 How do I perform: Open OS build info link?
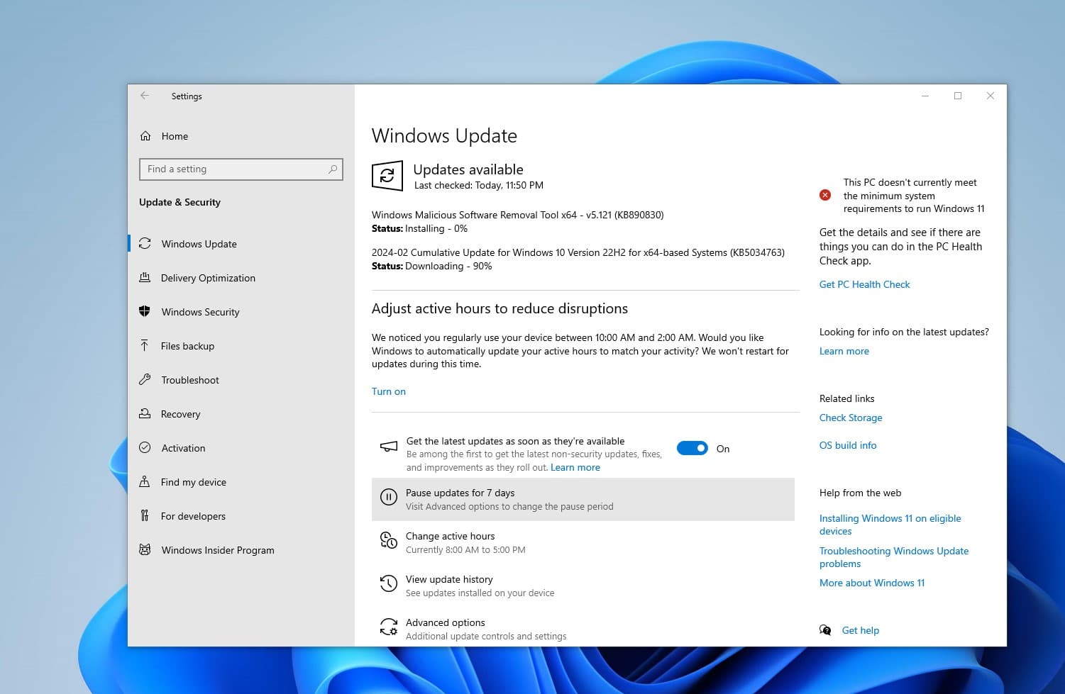[848, 445]
